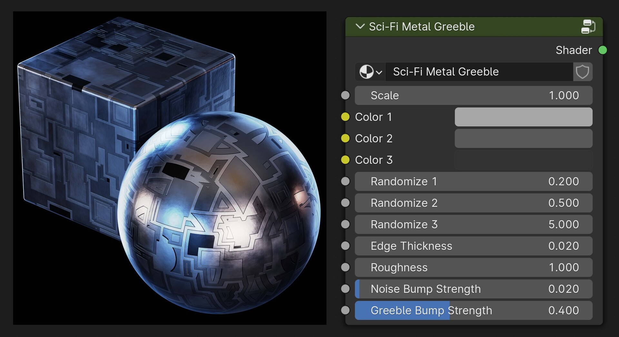
Task: Open the Color 1 color picker swatch
Action: (x=524, y=117)
